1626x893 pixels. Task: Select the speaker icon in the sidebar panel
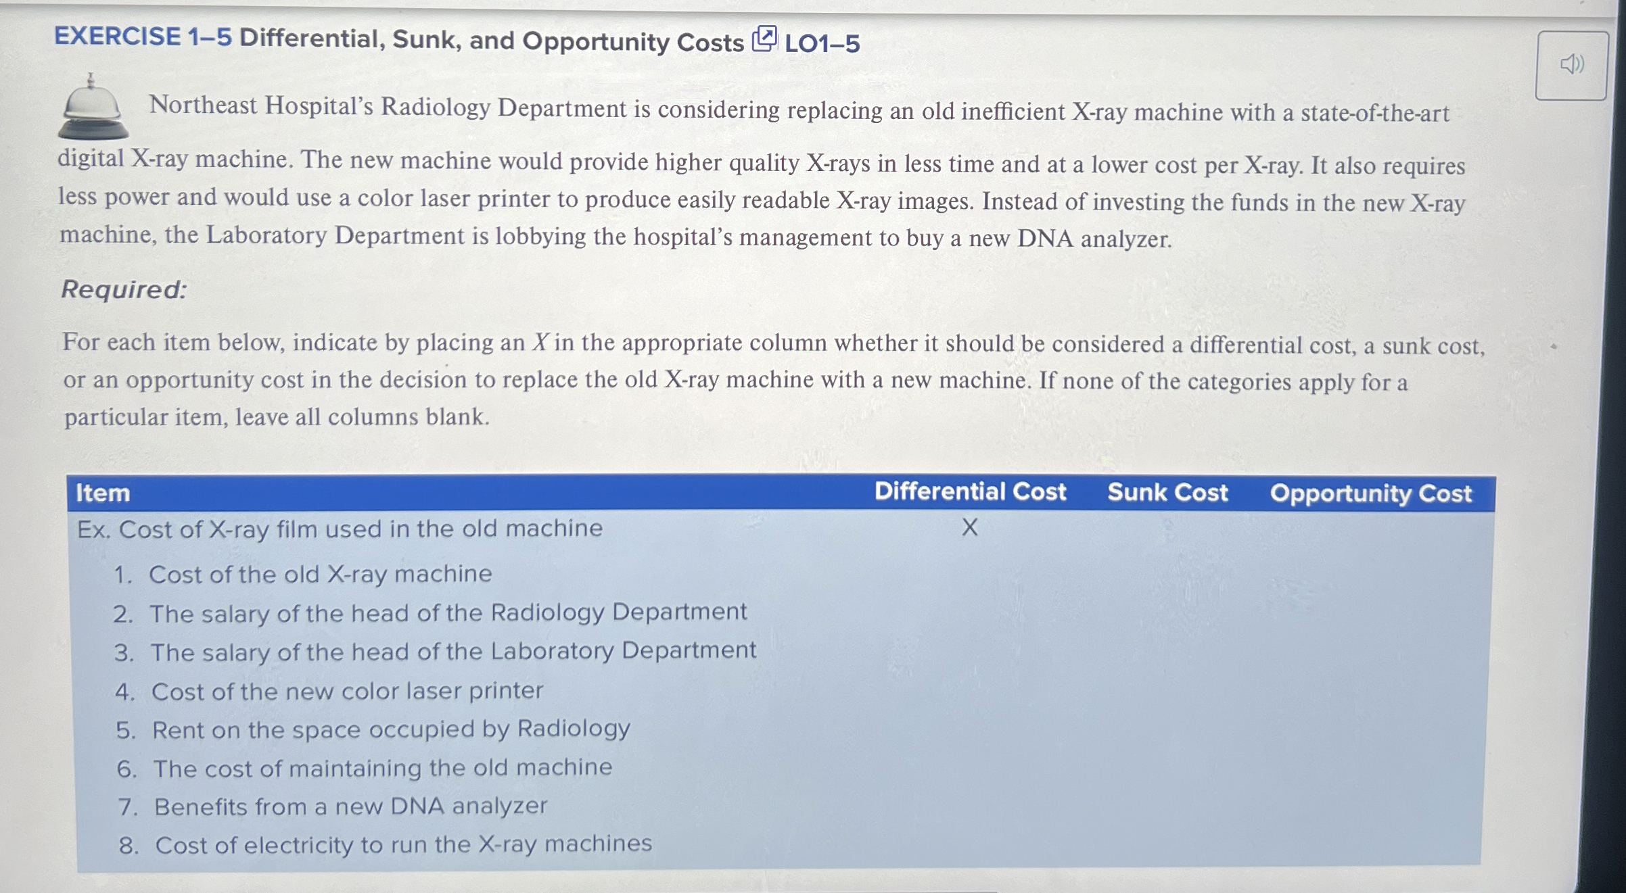click(1574, 66)
